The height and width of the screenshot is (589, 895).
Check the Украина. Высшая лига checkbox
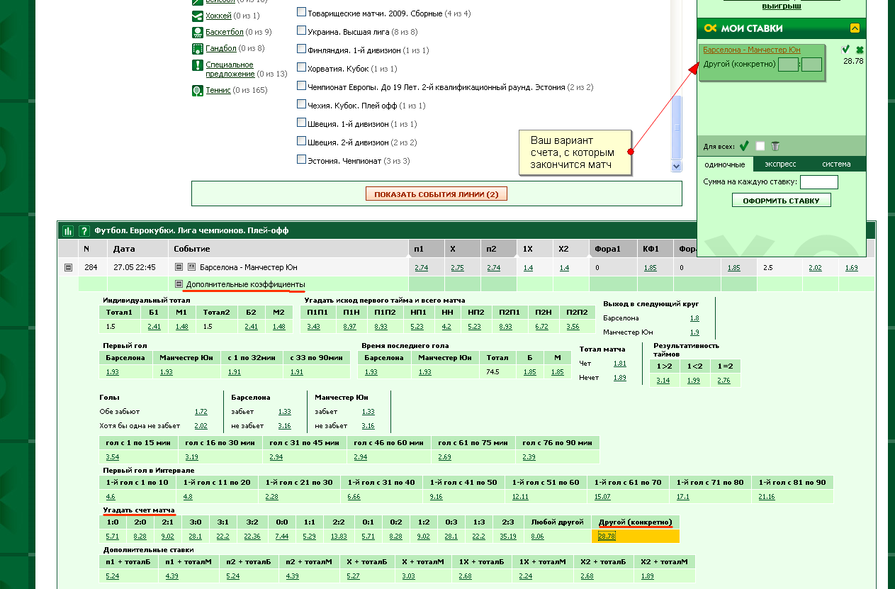pos(302,31)
